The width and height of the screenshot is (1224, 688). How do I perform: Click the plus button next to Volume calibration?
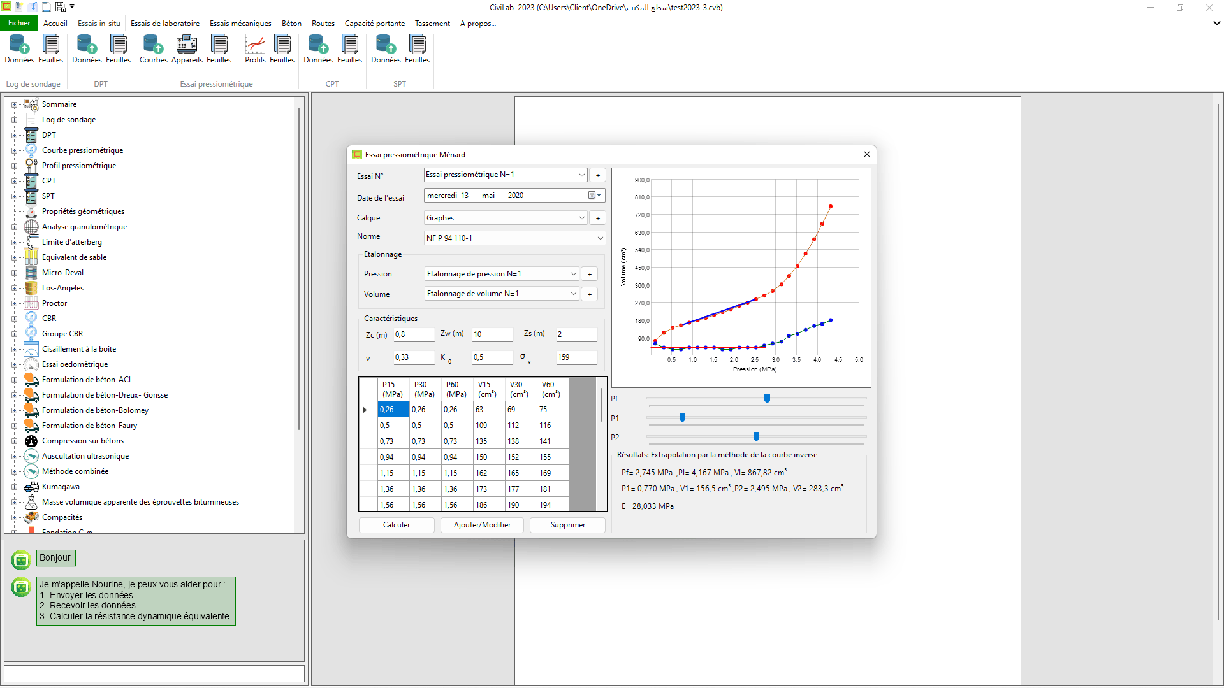point(590,294)
